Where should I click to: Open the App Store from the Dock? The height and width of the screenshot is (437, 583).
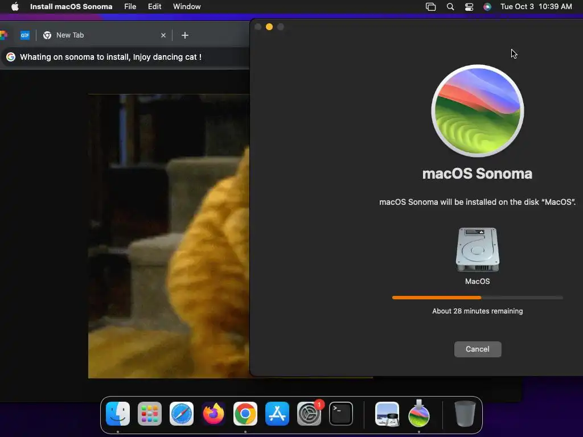[x=277, y=414]
